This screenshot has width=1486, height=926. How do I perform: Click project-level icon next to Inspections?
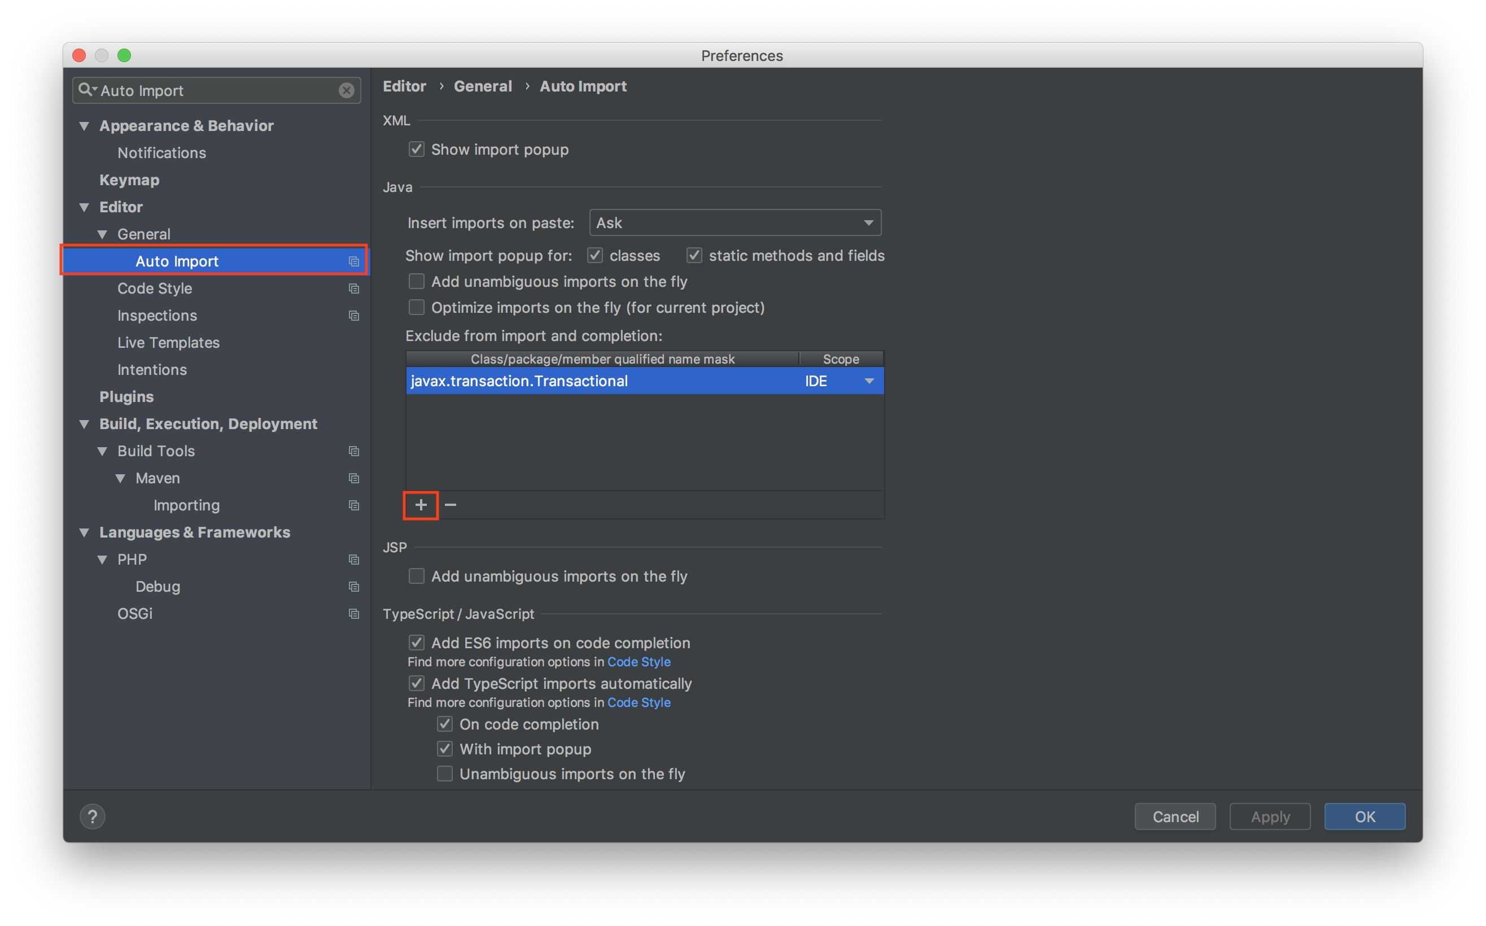click(x=354, y=316)
